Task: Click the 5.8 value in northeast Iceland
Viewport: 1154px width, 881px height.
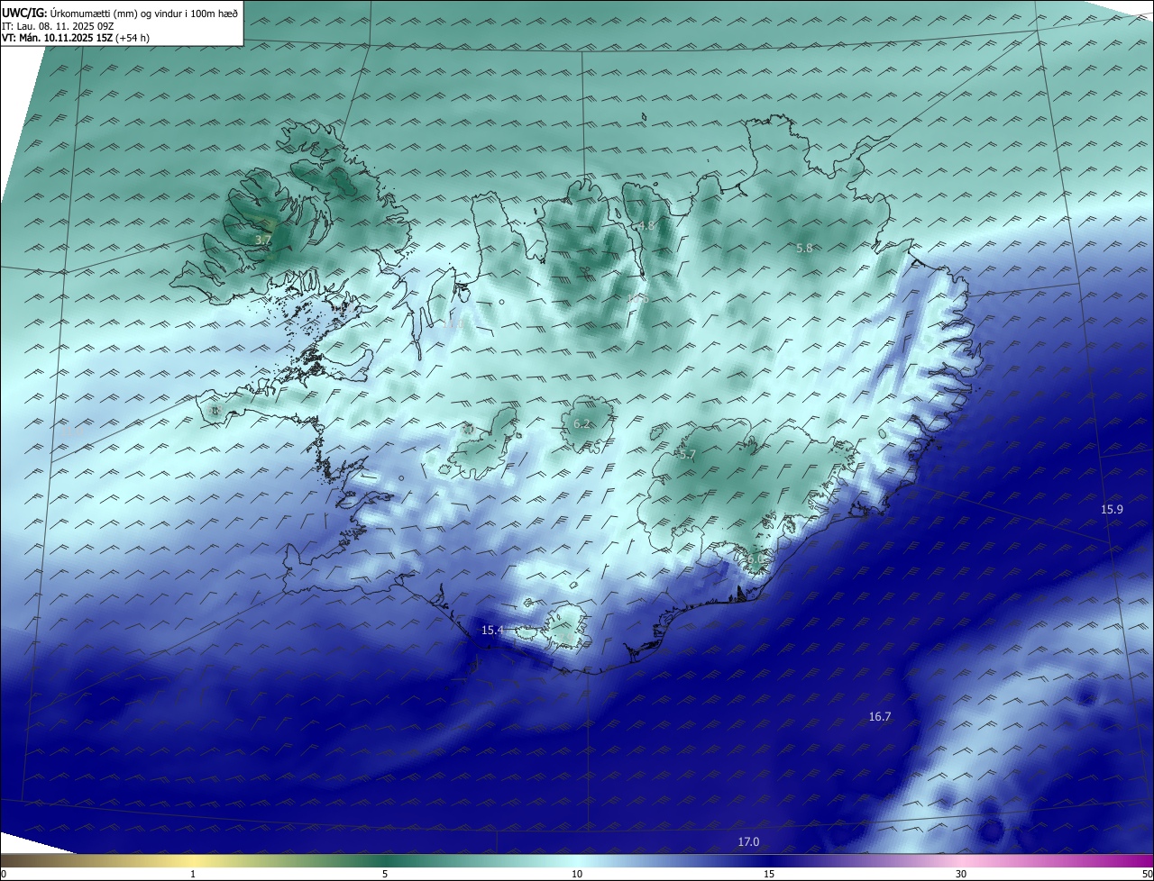Action: click(x=804, y=248)
